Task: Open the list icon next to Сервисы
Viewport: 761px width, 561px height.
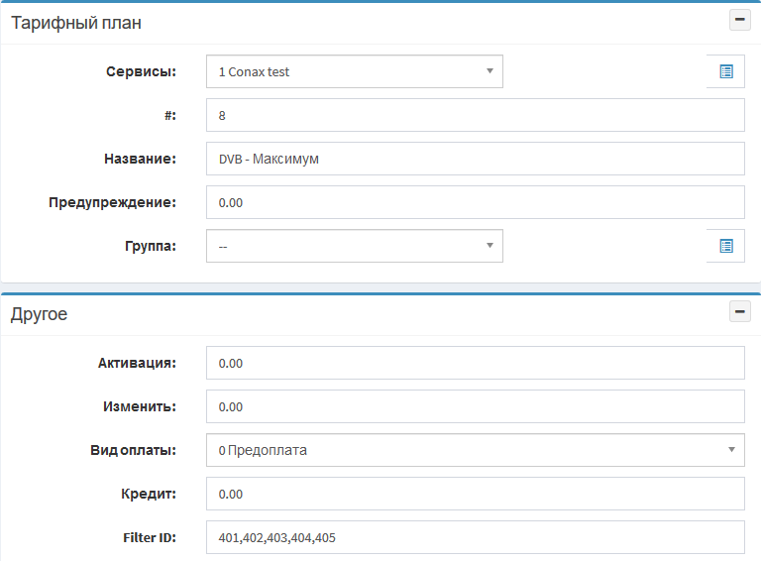Action: click(725, 71)
